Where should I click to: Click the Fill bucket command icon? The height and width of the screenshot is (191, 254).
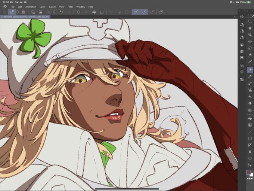click(94, 12)
